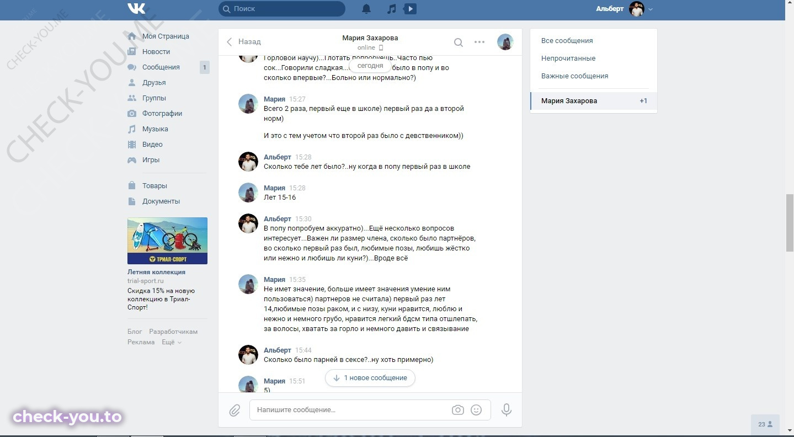Viewport: 794px width, 437px height.
Task: Click the shopping bag icon beside Товары
Action: 132,185
